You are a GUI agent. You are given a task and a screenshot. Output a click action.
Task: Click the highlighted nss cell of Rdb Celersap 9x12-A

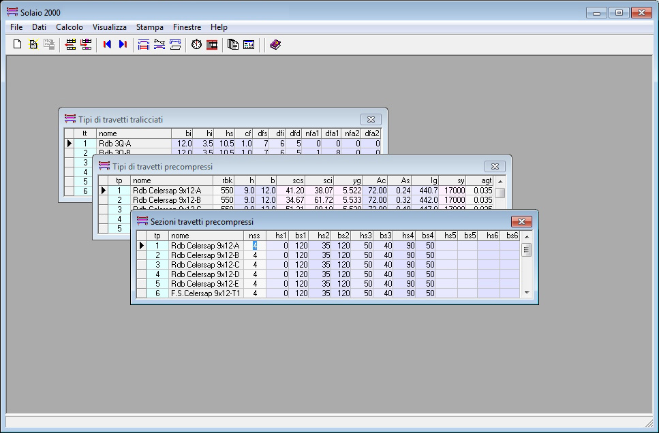[x=255, y=245]
